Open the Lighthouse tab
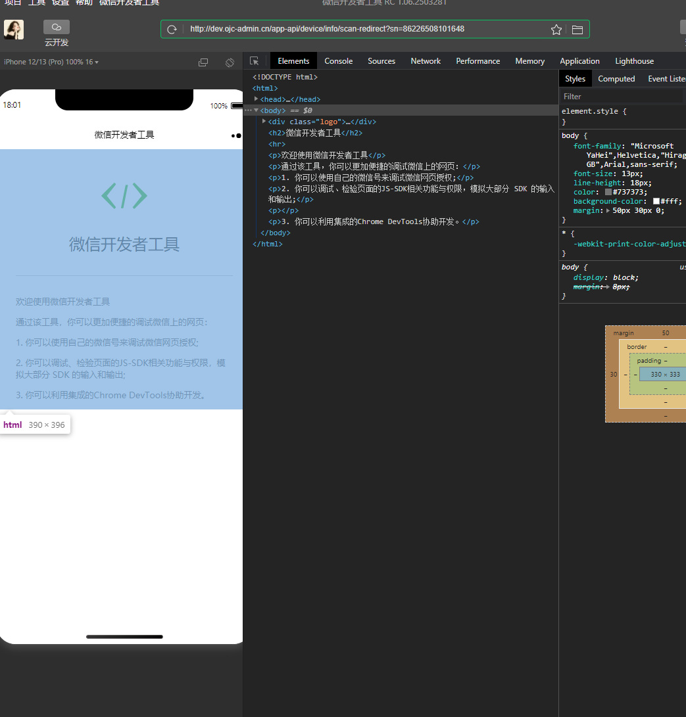This screenshot has height=717, width=686. pos(634,61)
